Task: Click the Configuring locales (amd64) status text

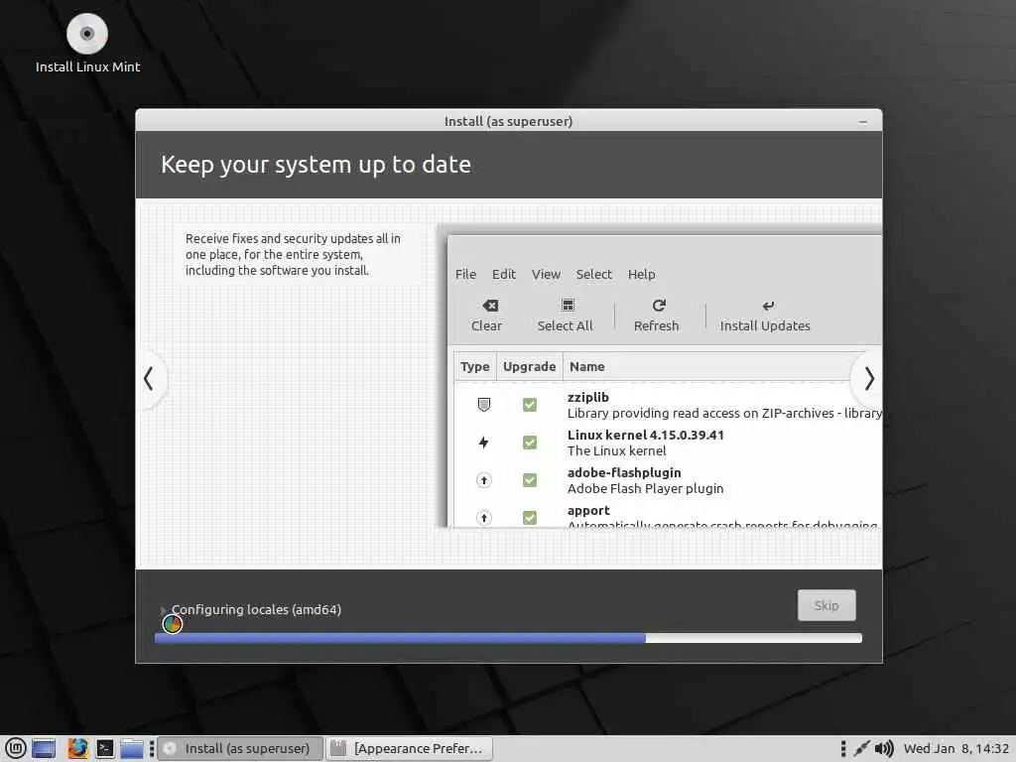Action: (256, 610)
